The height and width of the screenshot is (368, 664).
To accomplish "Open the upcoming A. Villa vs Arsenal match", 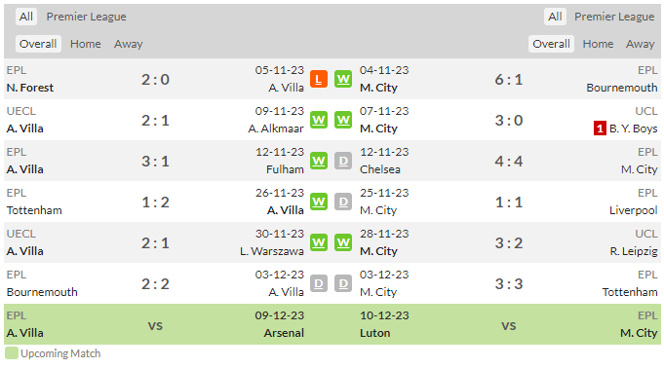I will coord(155,324).
